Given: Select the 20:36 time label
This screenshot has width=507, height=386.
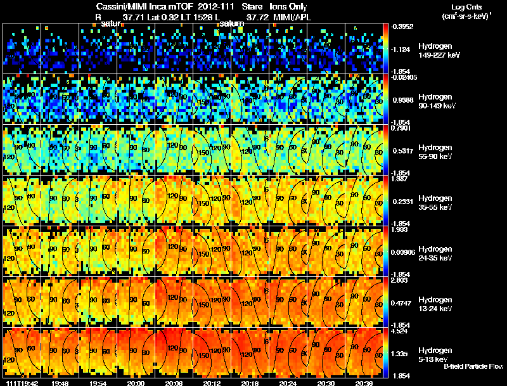Looking at the screenshot, I should click(364, 383).
